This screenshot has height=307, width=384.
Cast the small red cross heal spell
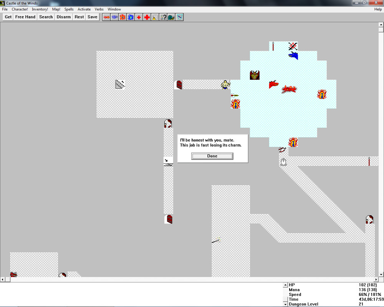139,17
